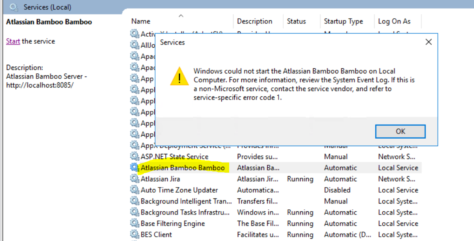The width and height of the screenshot is (474, 241).
Task: Click the Manual startup type of ASP.NET State Service
Action: point(336,157)
